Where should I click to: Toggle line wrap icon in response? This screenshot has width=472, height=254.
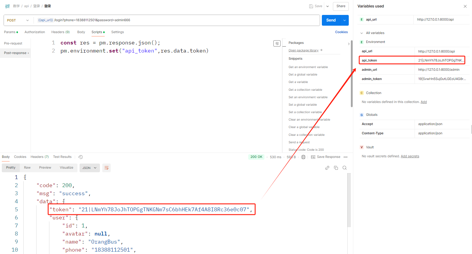click(106, 168)
